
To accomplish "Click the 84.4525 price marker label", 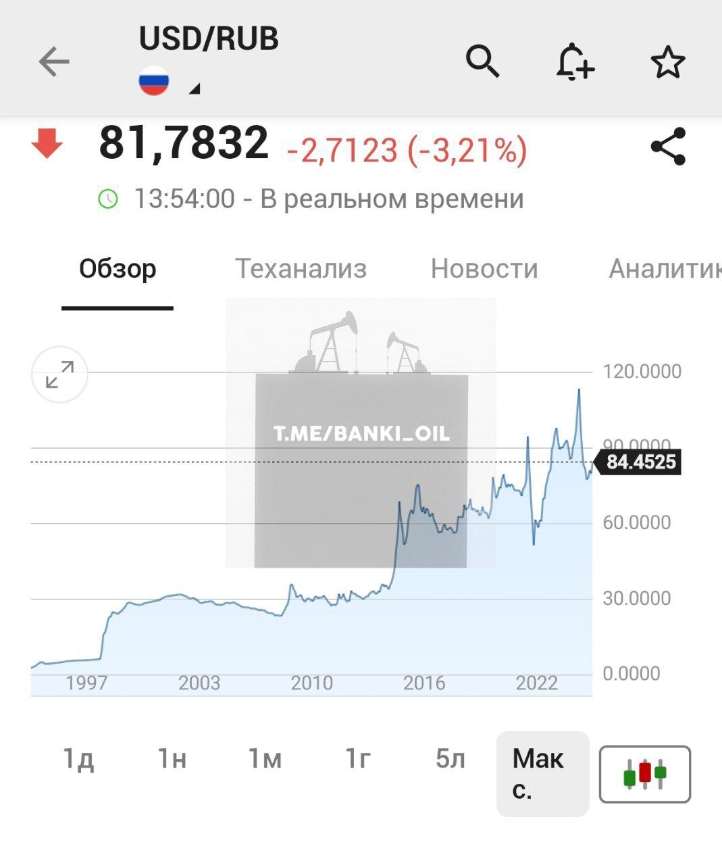I will point(640,462).
